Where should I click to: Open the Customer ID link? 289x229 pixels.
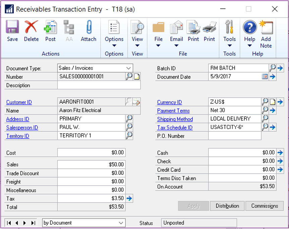click(x=19, y=102)
